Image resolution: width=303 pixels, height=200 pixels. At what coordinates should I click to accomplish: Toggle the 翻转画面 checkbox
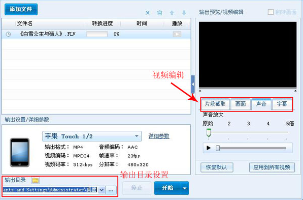[271, 12]
